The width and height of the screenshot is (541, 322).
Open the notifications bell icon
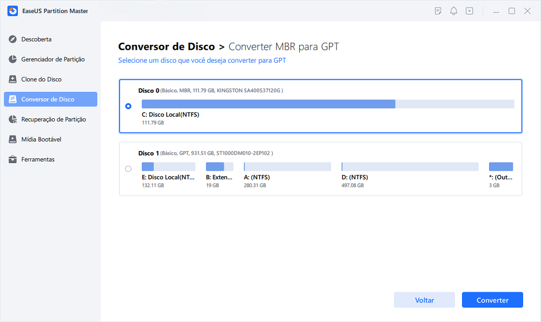coord(454,11)
